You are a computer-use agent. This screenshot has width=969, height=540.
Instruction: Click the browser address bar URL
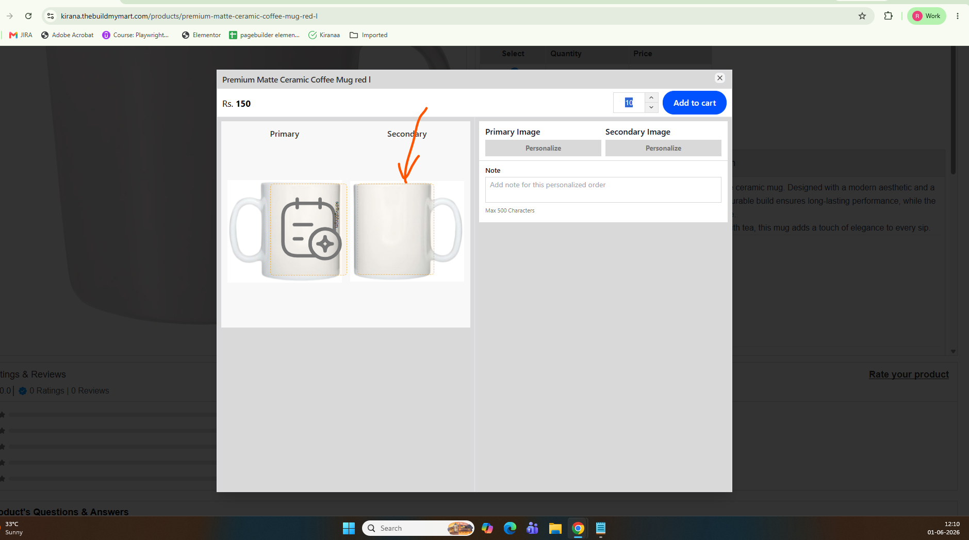189,16
